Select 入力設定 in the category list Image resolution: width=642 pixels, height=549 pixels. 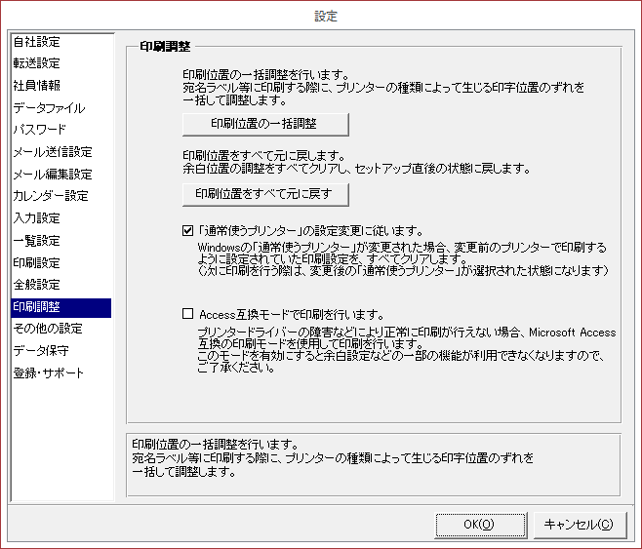pyautogui.click(x=61, y=218)
